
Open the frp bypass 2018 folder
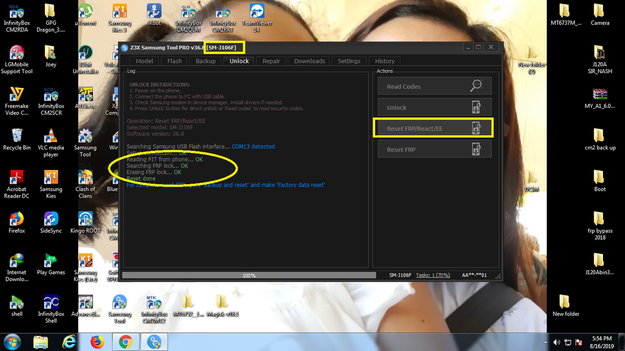600,226
